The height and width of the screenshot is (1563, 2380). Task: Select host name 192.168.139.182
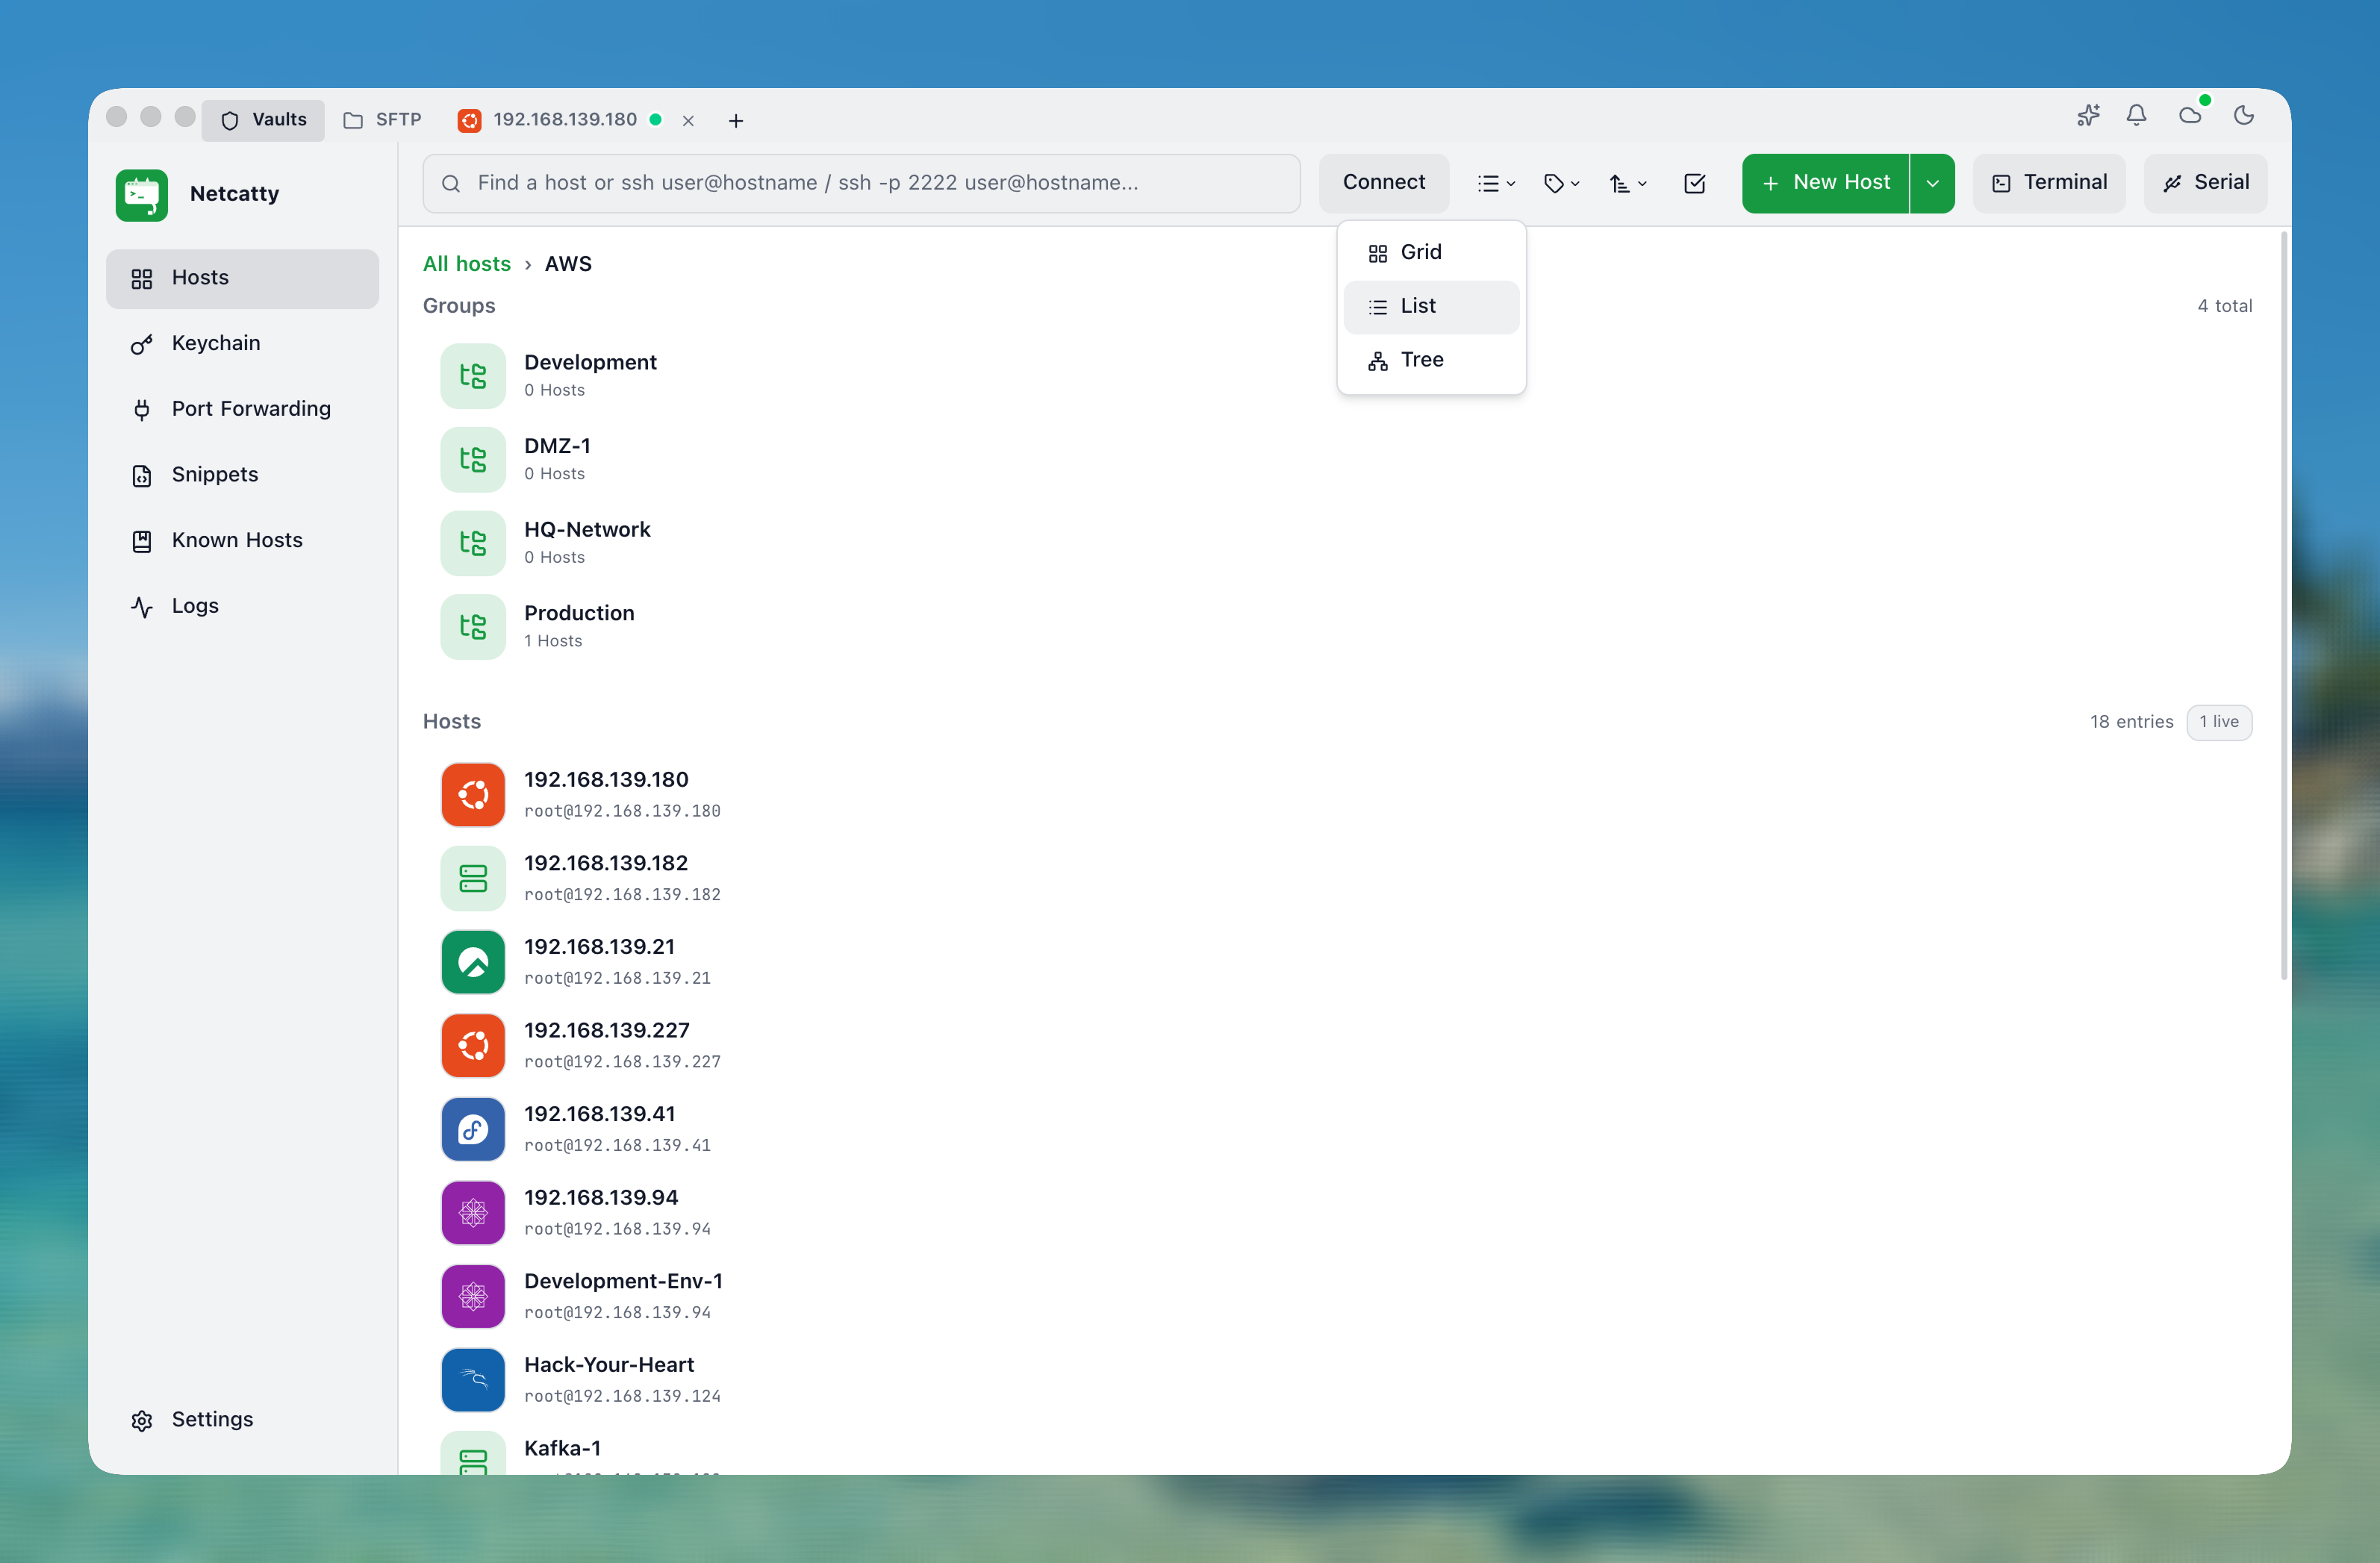(x=606, y=864)
